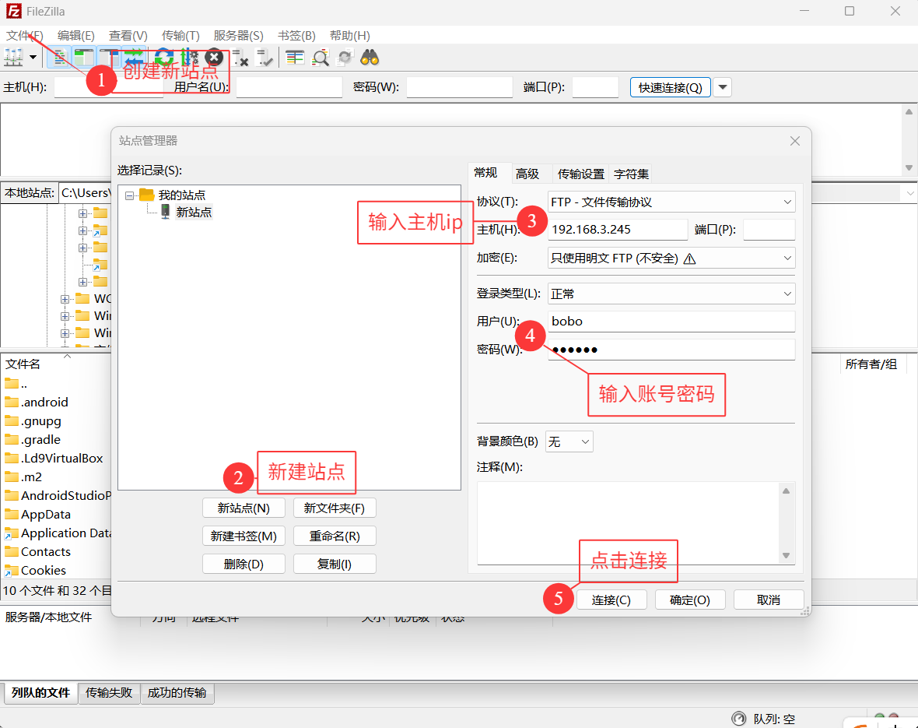Click the 重命名(R) button
This screenshot has width=918, height=728.
coord(335,536)
